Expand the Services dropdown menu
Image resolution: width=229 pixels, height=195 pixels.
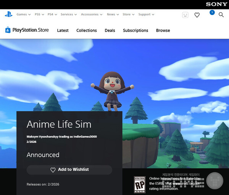coord(69,15)
